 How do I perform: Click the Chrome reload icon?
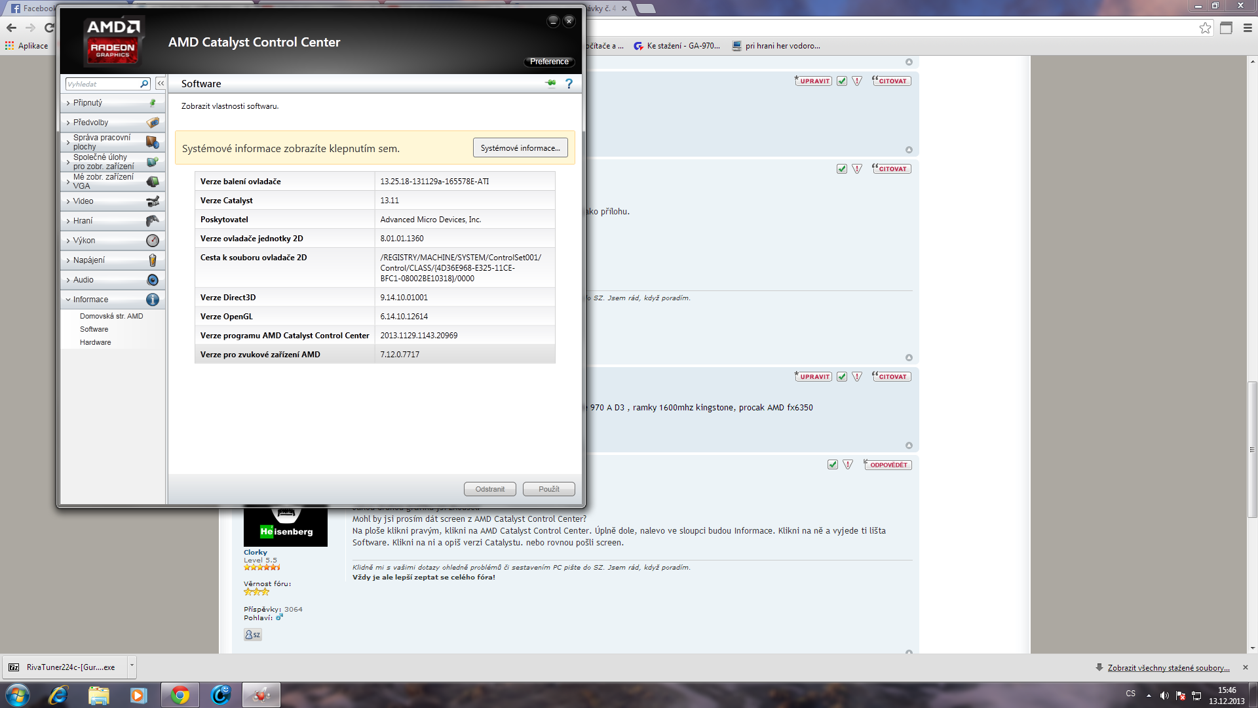coord(49,28)
